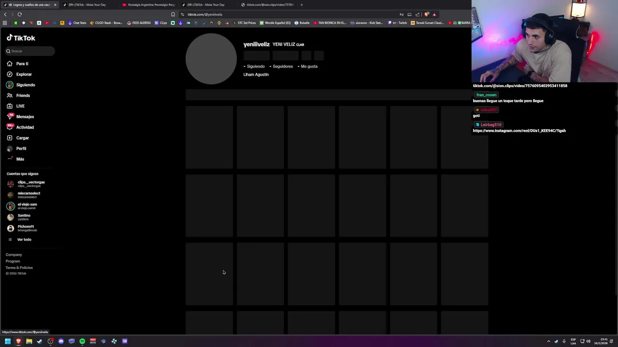Open TAN BIONICA bookmark

330,23
